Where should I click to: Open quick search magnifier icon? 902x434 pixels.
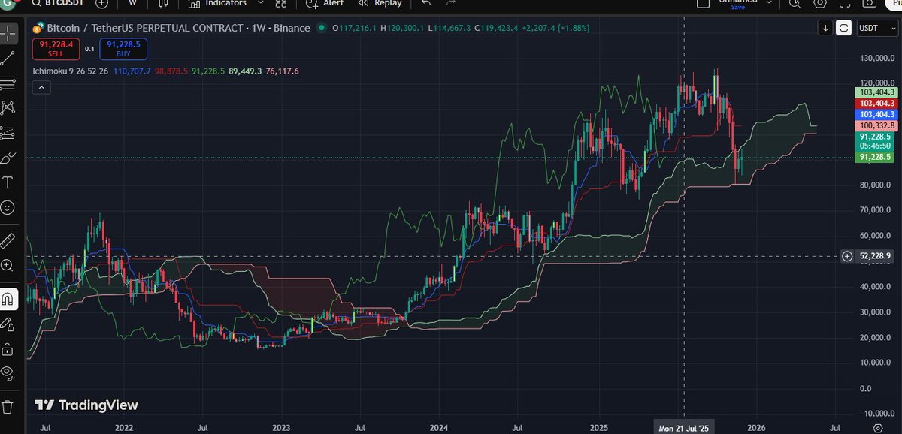795,3
